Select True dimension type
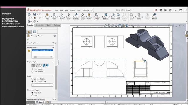 pyautogui.click(x=33, y=95)
